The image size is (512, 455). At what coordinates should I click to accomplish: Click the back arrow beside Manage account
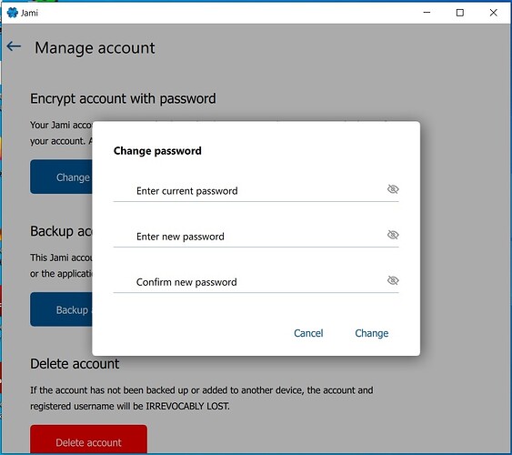pyautogui.click(x=14, y=46)
